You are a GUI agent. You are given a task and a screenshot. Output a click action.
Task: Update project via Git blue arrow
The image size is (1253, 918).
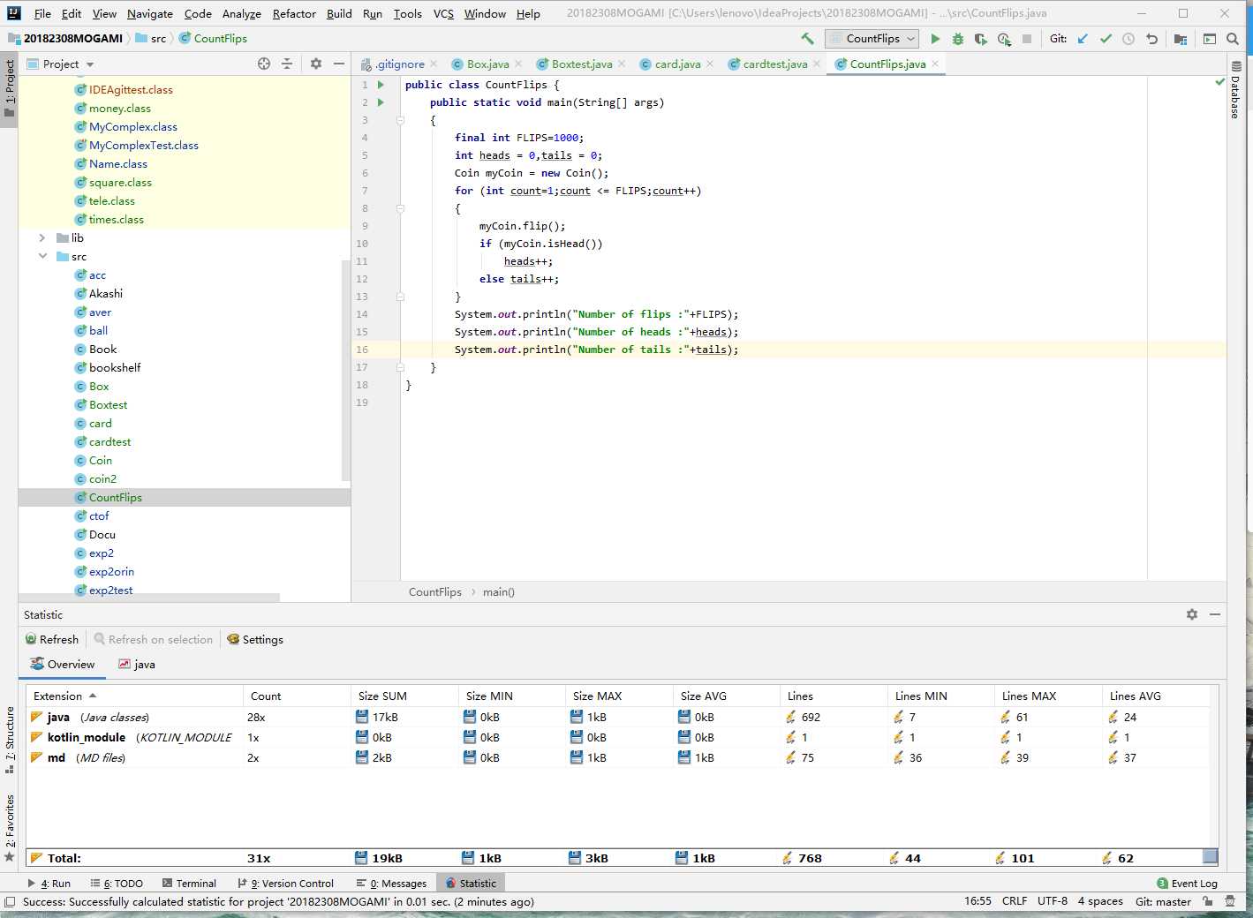pyautogui.click(x=1083, y=39)
